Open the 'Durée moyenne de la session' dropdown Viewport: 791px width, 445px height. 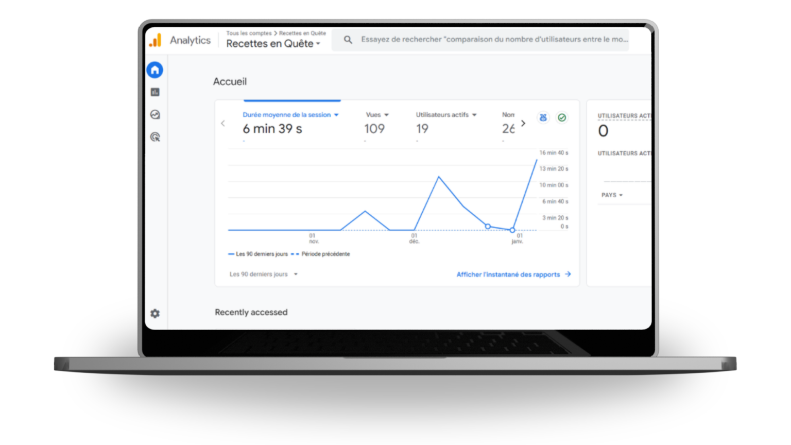tap(290, 115)
